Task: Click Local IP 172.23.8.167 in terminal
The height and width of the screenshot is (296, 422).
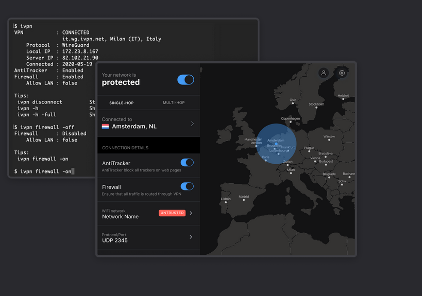Action: [x=80, y=51]
